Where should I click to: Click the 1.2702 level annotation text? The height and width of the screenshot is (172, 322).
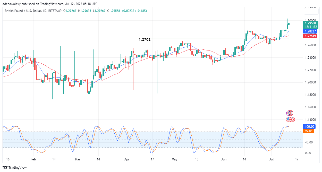tap(144, 39)
